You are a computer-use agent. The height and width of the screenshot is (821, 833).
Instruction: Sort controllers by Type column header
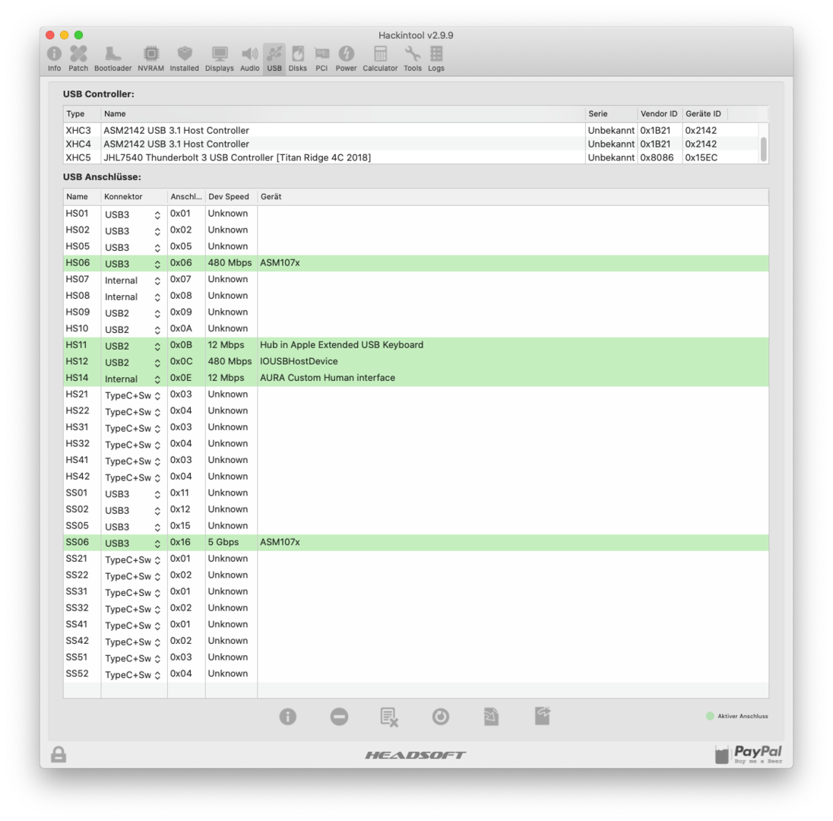pos(82,114)
